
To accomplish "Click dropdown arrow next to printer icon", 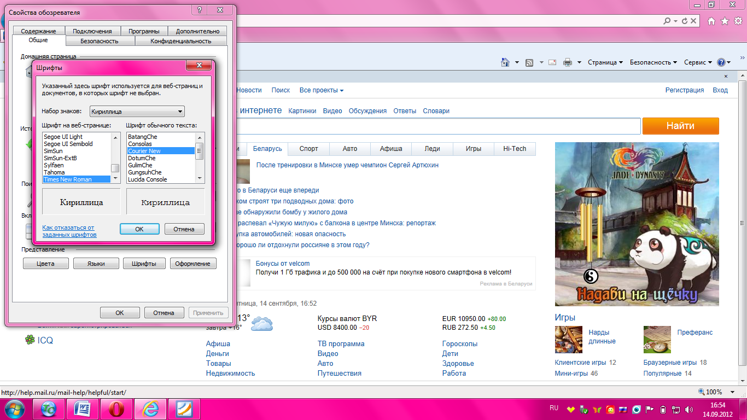I will (x=579, y=62).
